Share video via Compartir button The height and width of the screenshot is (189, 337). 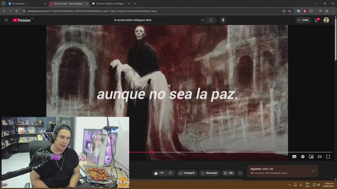(187, 173)
